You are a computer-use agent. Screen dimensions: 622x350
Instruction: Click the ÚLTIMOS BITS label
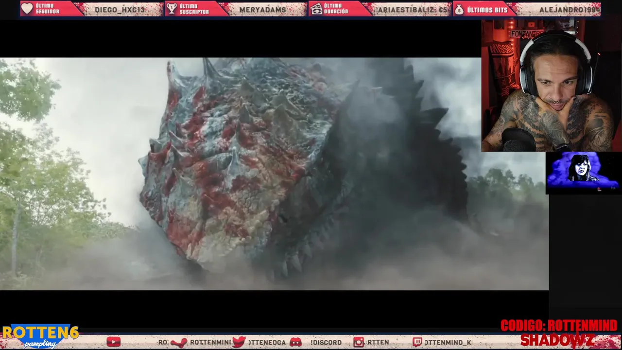487,10
